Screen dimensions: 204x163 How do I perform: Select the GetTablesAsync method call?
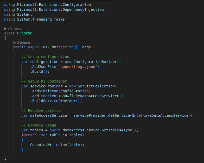coord(118,130)
